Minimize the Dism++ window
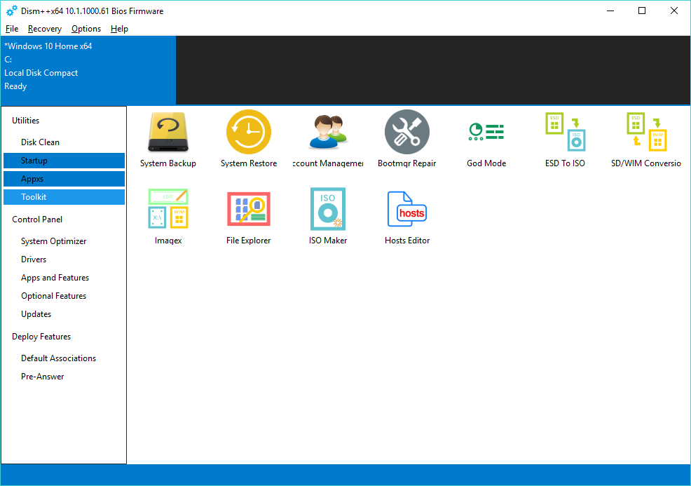Screen dimensions: 691x486 [x=610, y=11]
